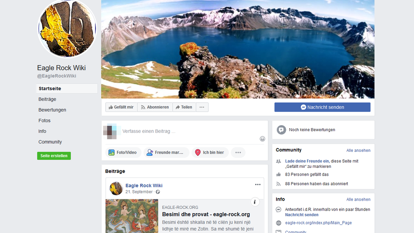Click the 21. September post timestamp
This screenshot has width=414, height=233.
pos(139,192)
